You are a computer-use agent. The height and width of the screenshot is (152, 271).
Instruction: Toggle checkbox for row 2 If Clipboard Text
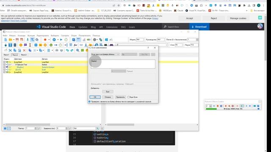[x=5, y=65]
